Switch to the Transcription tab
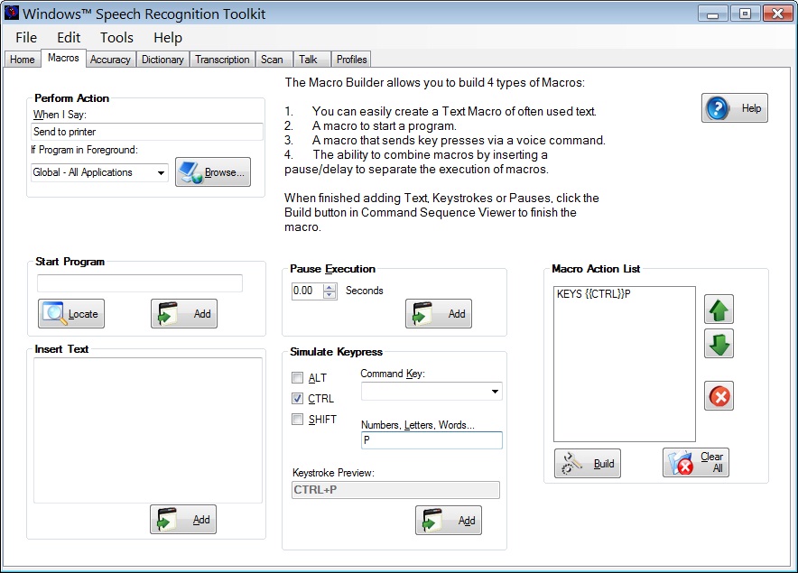The width and height of the screenshot is (798, 573). (x=222, y=60)
